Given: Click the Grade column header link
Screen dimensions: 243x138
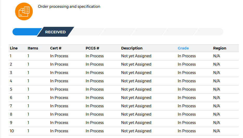Looking at the screenshot, I should [x=183, y=48].
